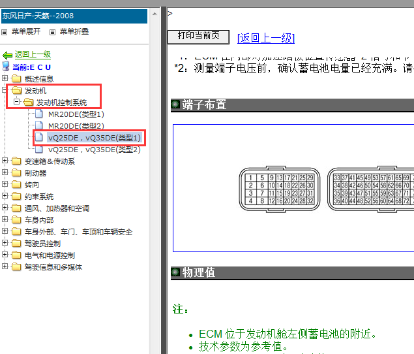Viewport: 414px width, 354px height.
Task: Click the 电气和电源控制 folder icon
Action: (16, 255)
